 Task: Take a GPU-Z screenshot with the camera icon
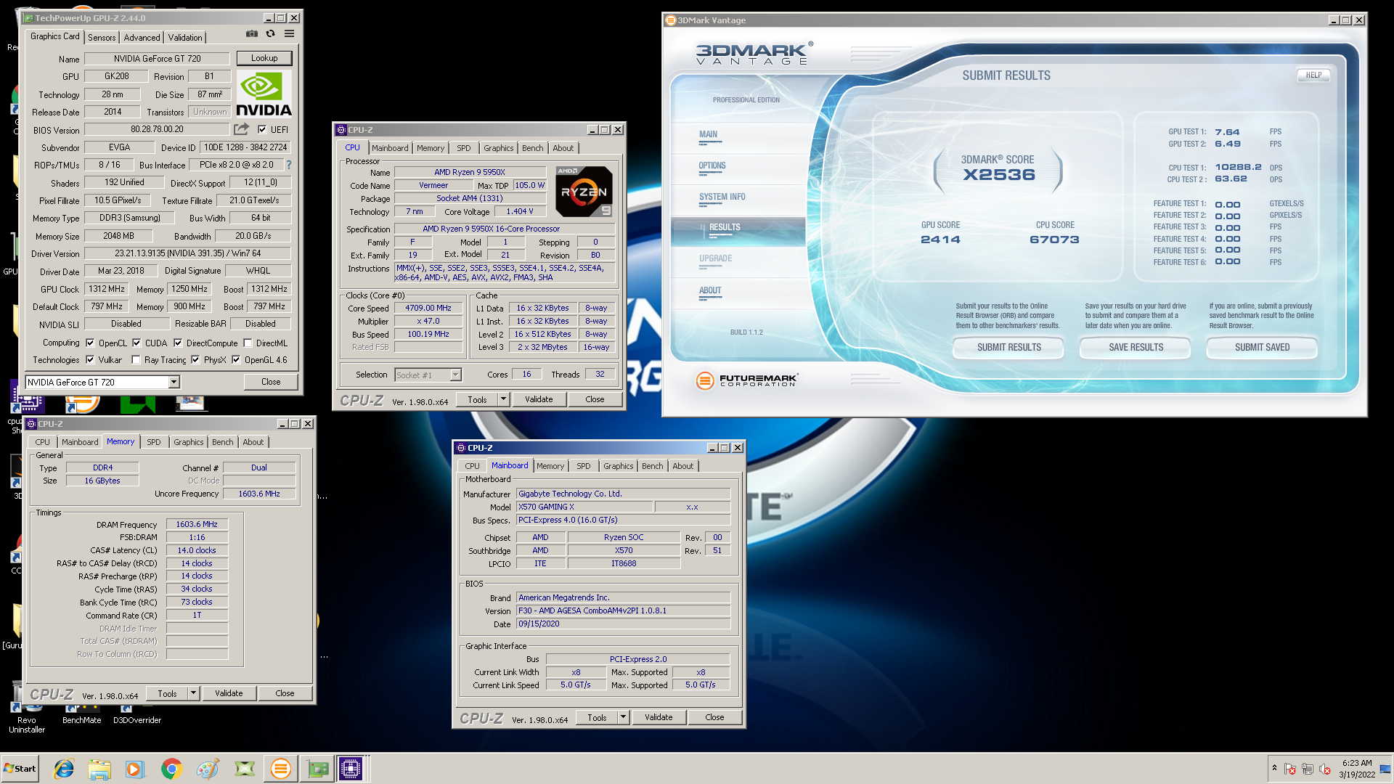[251, 33]
